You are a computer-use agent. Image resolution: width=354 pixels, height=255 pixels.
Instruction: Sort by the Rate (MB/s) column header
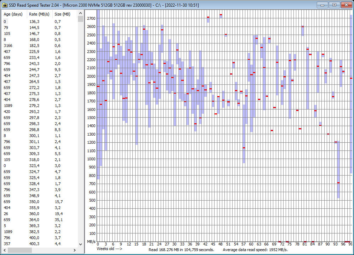pos(40,14)
